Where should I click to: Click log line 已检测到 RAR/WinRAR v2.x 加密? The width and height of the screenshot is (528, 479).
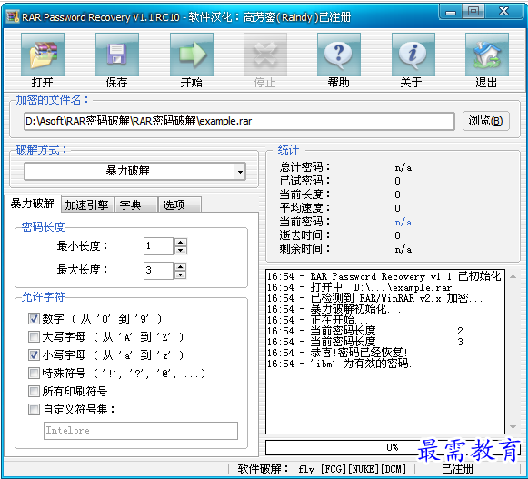pyautogui.click(x=374, y=298)
